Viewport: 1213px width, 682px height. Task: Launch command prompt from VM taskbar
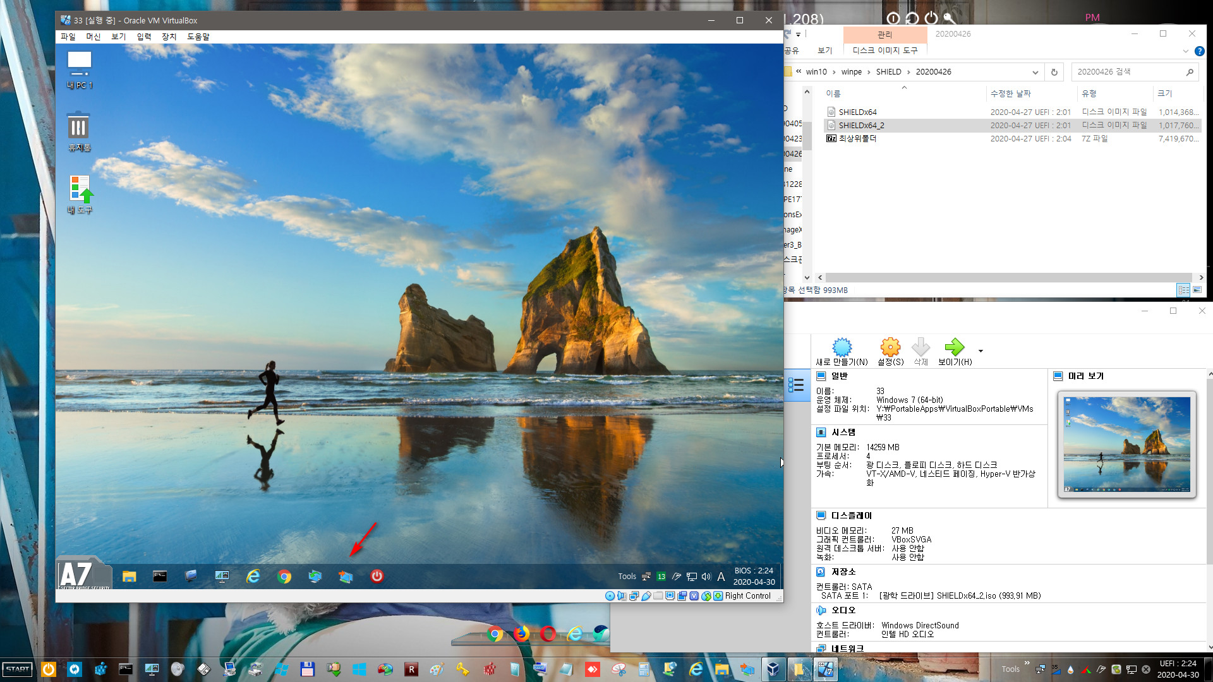tap(160, 576)
